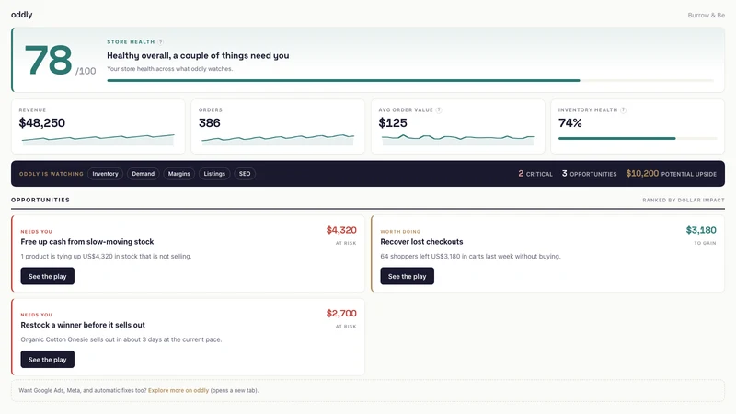Select the Listings watch pill
This screenshot has width=736, height=414.
[x=214, y=174]
